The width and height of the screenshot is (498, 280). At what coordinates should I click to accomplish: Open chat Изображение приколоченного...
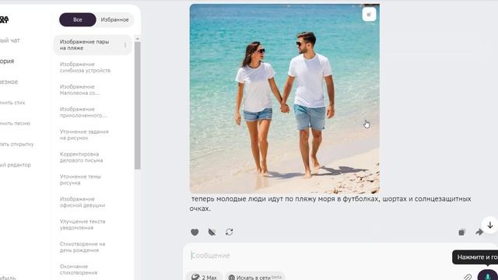click(x=83, y=112)
